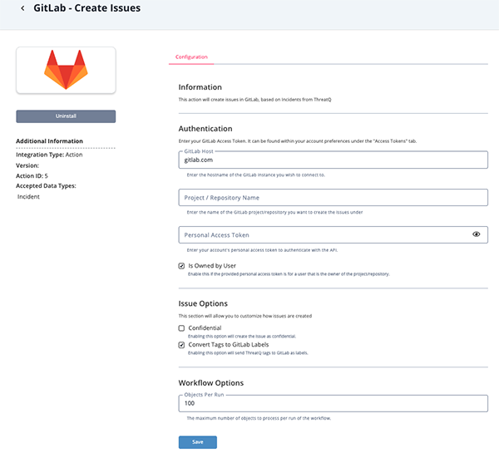Click the Workflow Options section heading

pyautogui.click(x=213, y=382)
